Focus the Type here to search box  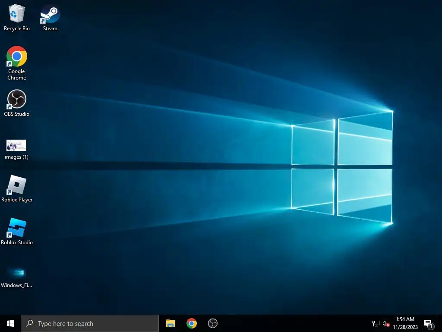point(90,323)
